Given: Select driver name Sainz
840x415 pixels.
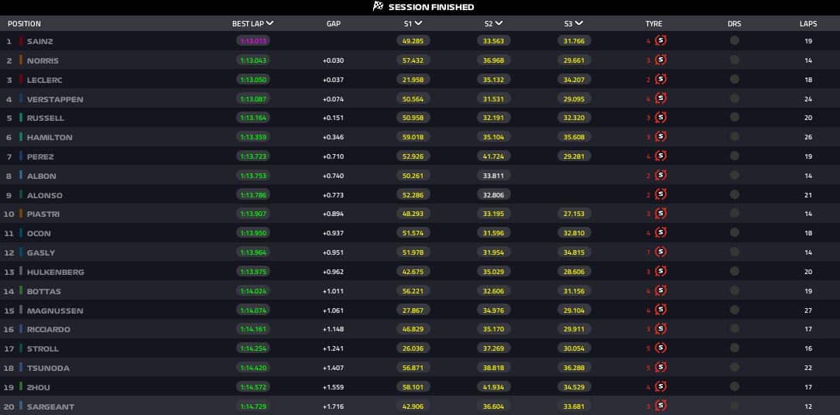Looking at the screenshot, I should (x=39, y=41).
